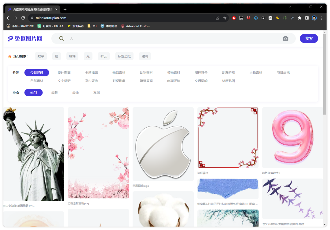
Task: Sort results by 发现
Action: point(97,93)
